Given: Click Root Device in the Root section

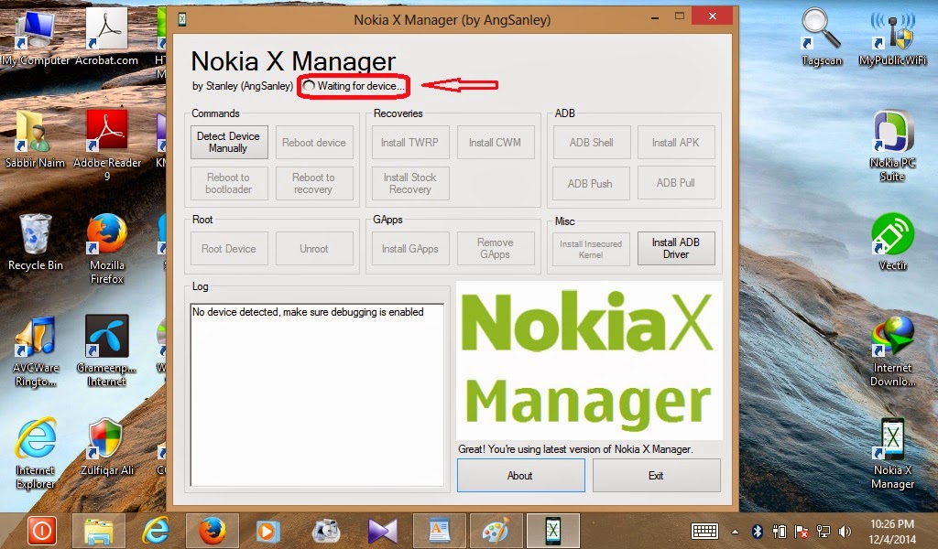Looking at the screenshot, I should [228, 248].
